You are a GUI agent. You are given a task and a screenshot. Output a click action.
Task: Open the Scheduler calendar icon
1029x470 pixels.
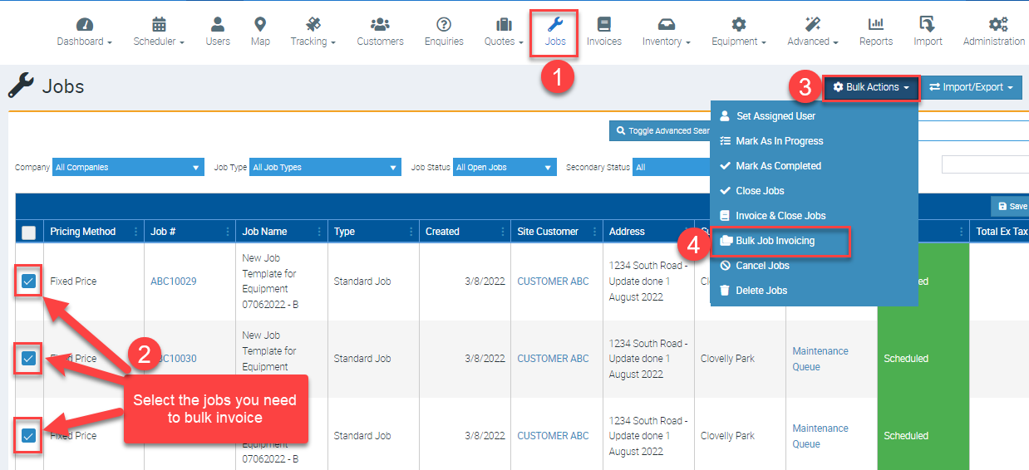[x=159, y=24]
